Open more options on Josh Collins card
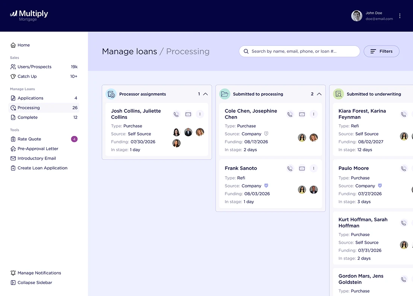This screenshot has width=413, height=296. coord(200,114)
